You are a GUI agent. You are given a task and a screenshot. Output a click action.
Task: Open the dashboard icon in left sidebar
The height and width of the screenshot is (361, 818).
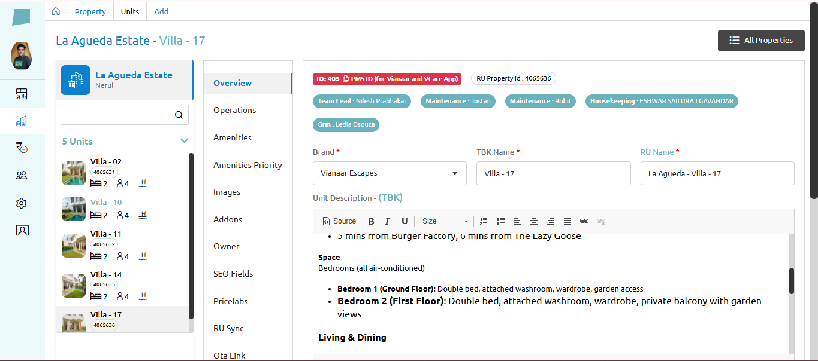click(22, 94)
